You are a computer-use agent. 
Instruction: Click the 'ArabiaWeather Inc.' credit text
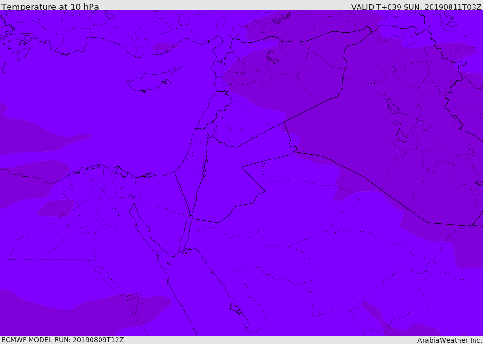(x=449, y=340)
